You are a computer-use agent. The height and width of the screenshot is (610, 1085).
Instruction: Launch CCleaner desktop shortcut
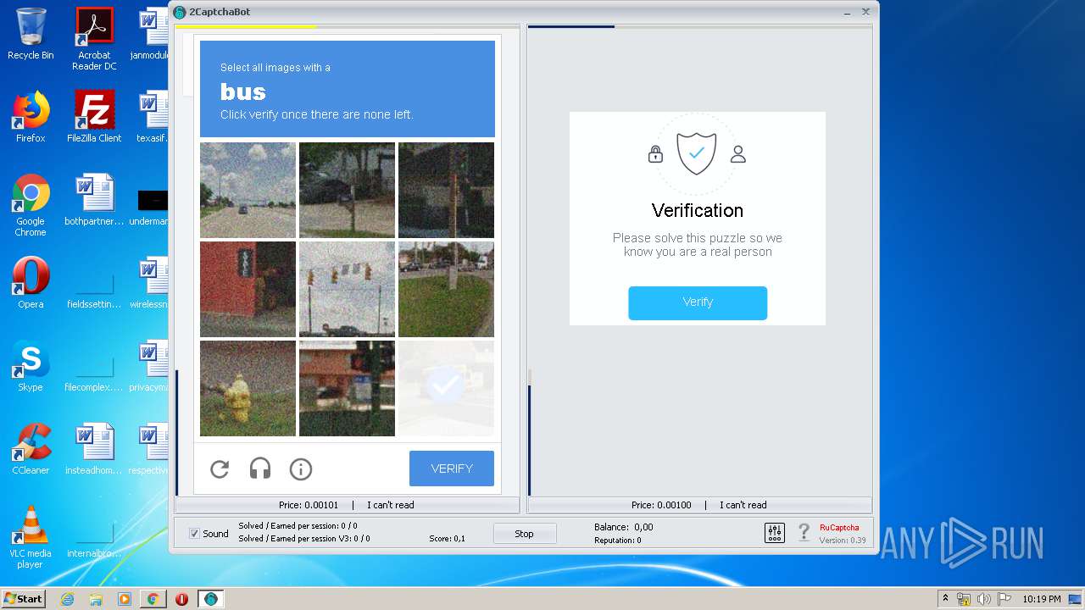(31, 449)
